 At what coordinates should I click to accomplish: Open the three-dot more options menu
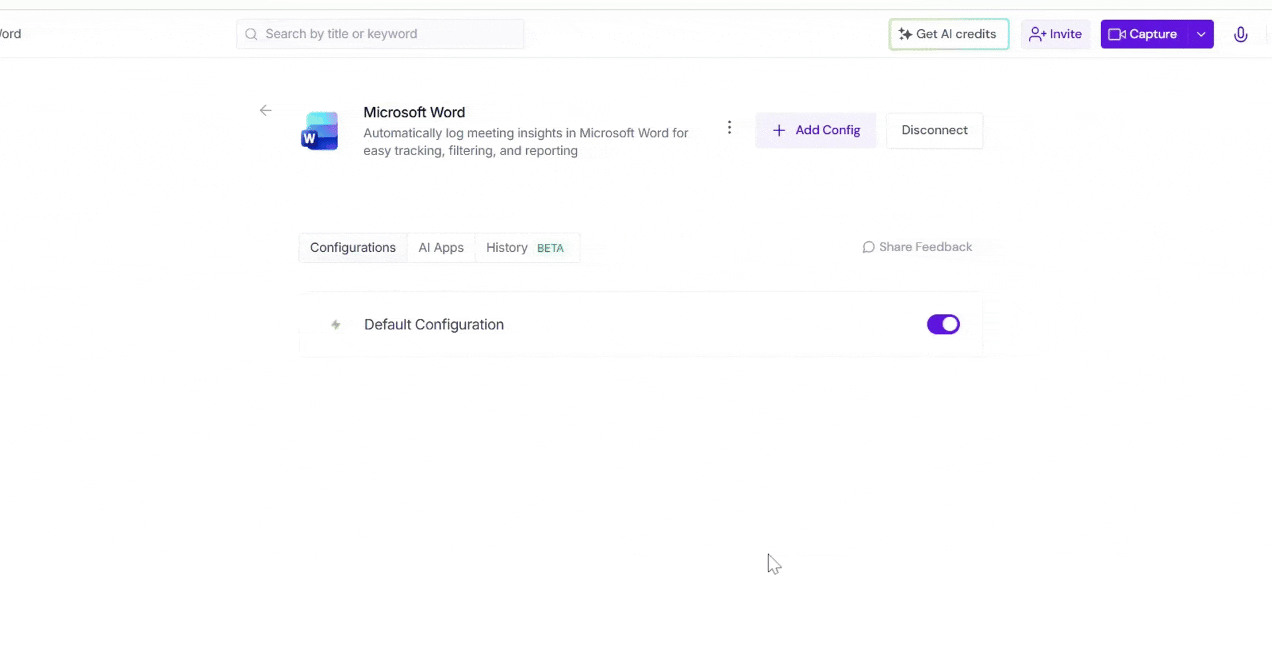coord(729,127)
